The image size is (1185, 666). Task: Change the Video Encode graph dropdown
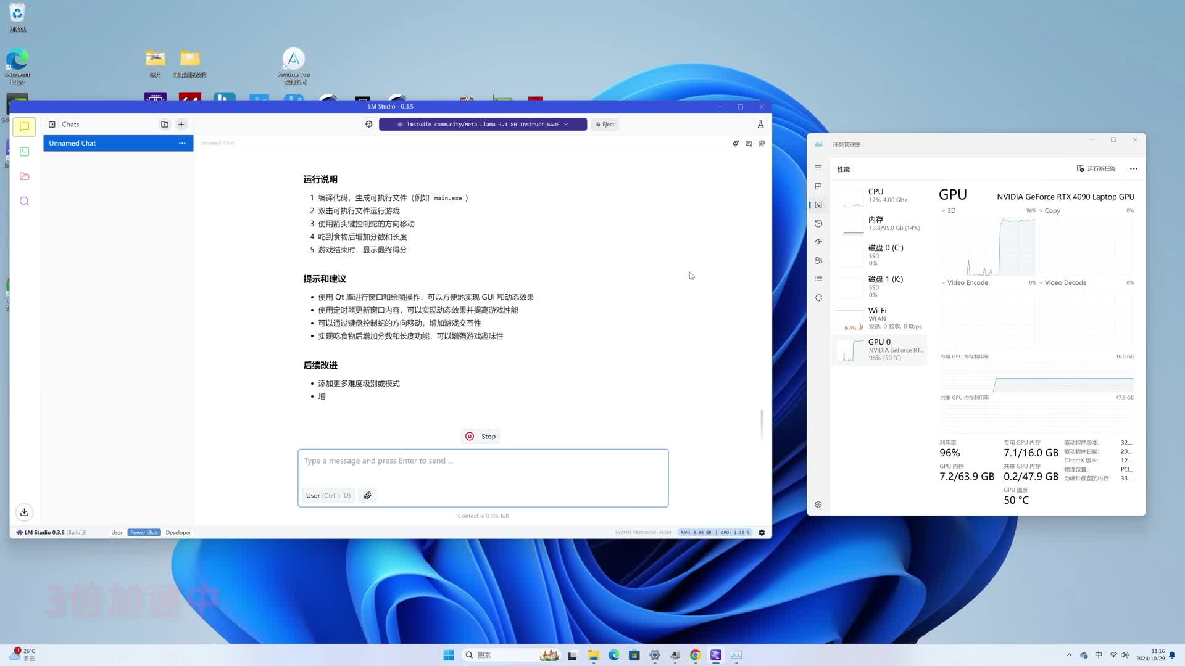pyautogui.click(x=965, y=283)
